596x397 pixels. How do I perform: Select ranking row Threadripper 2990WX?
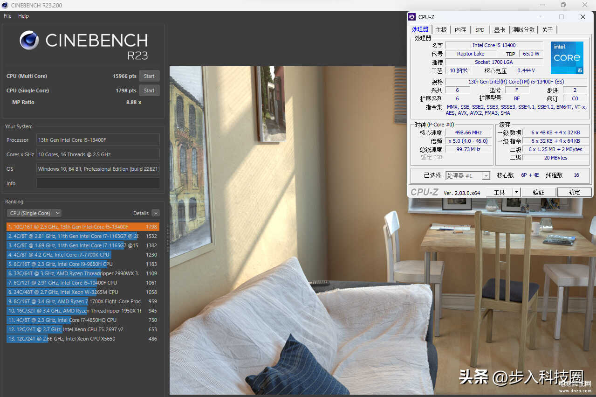pos(83,273)
